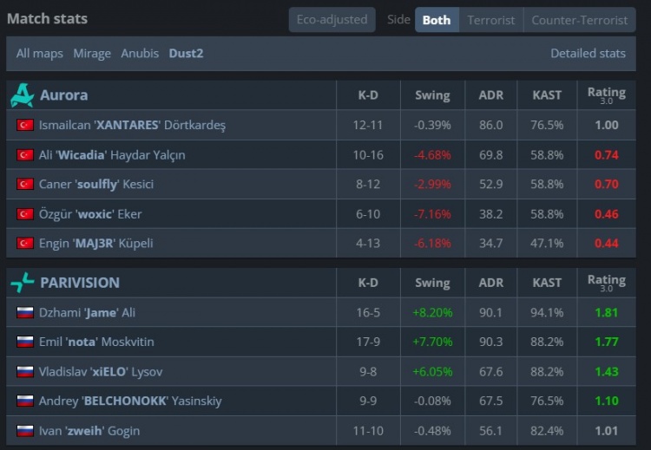Open the Aurora team name link
651x450 pixels.
63,95
